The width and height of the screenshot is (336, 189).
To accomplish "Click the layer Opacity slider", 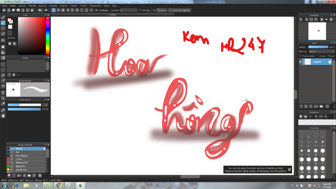I will pyautogui.click(x=318, y=47).
